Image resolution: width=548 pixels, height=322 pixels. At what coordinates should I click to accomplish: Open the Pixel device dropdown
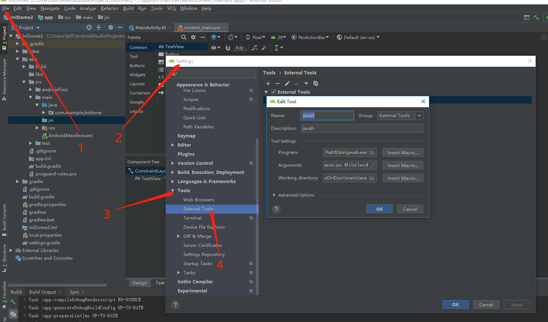coord(256,37)
